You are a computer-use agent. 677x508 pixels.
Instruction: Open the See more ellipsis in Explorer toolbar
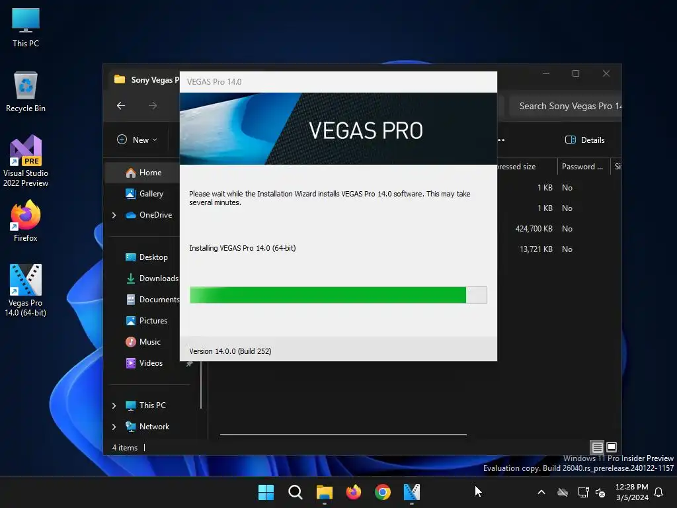pos(501,140)
